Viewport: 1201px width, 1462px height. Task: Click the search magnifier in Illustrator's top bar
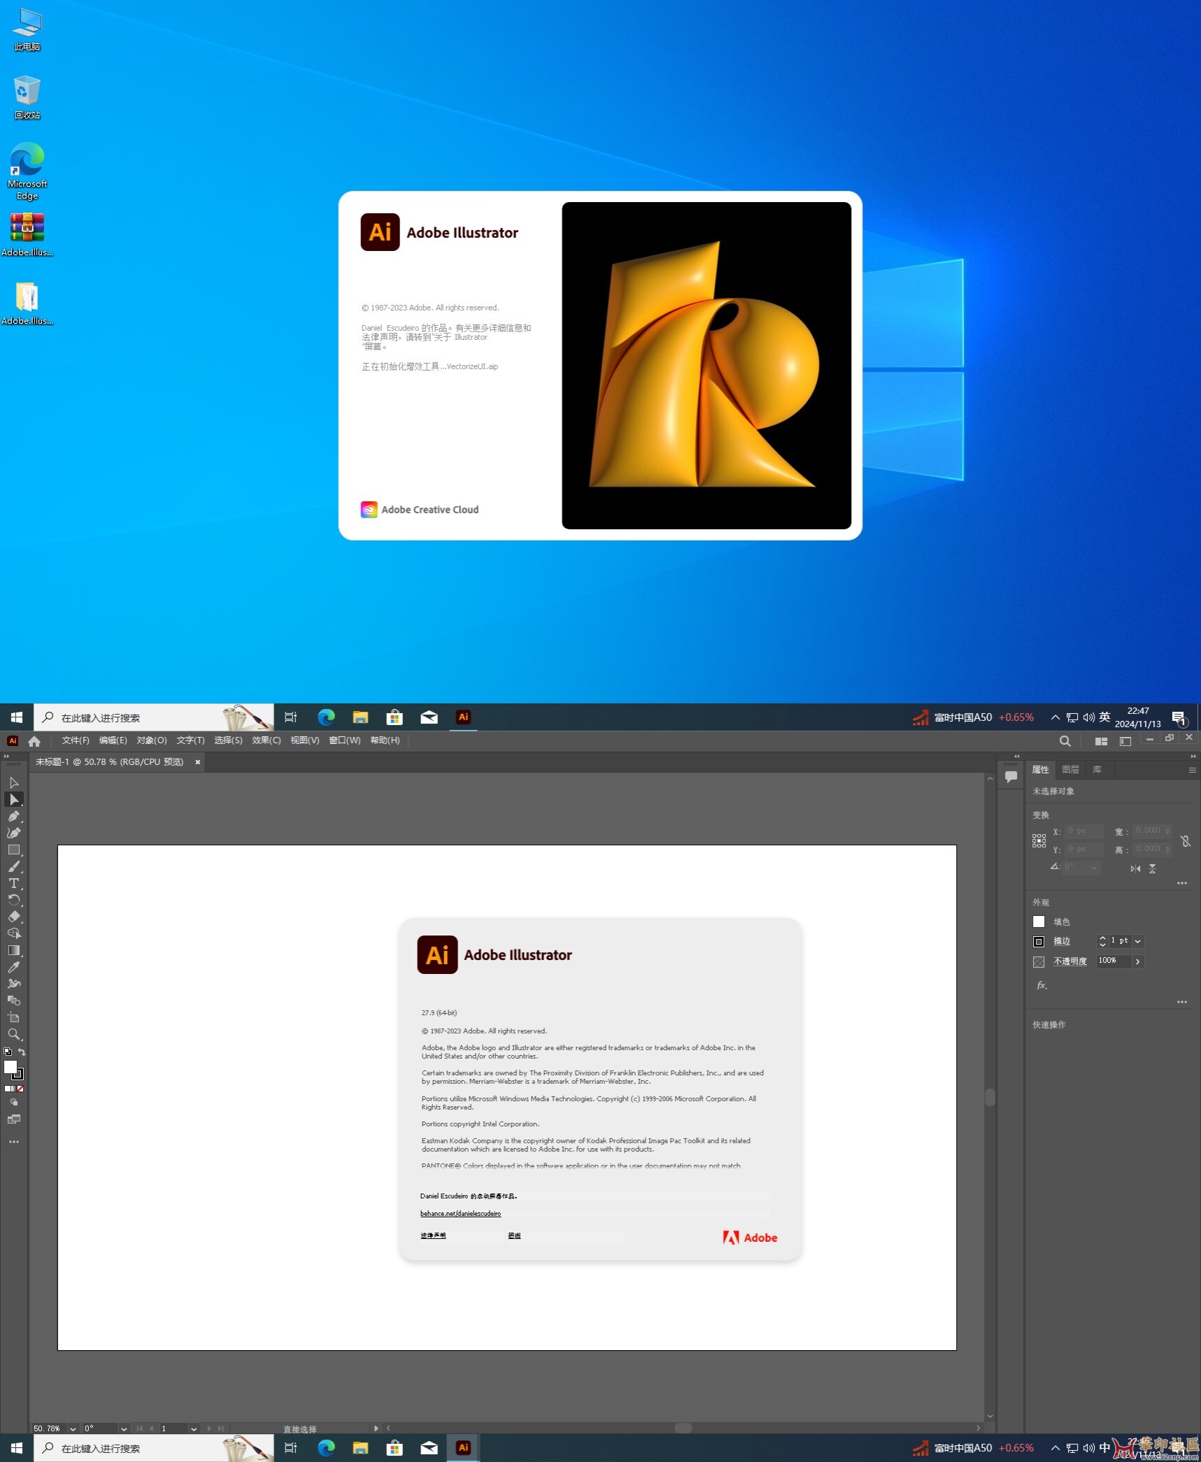click(1065, 741)
